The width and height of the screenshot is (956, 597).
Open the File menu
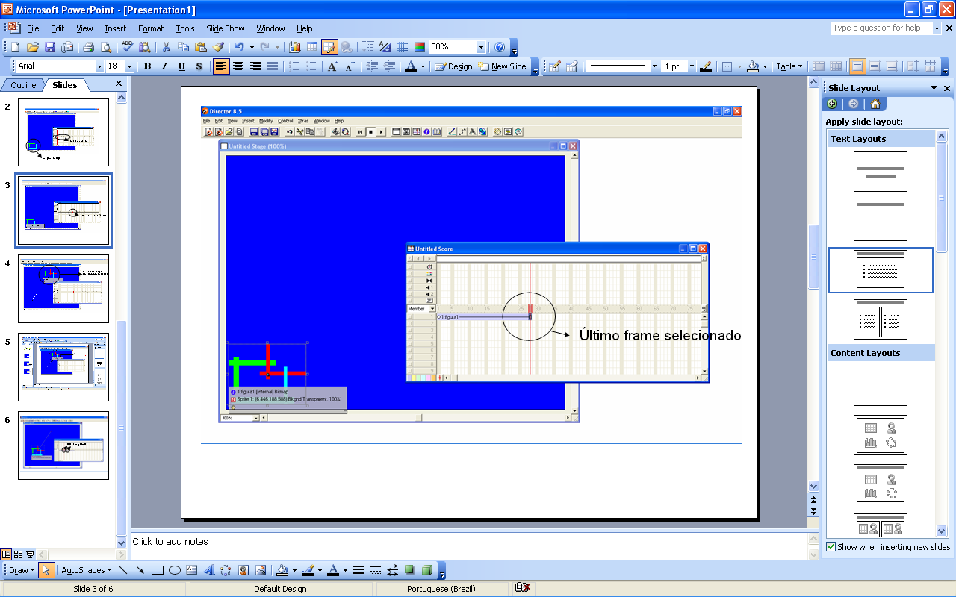pyautogui.click(x=33, y=28)
